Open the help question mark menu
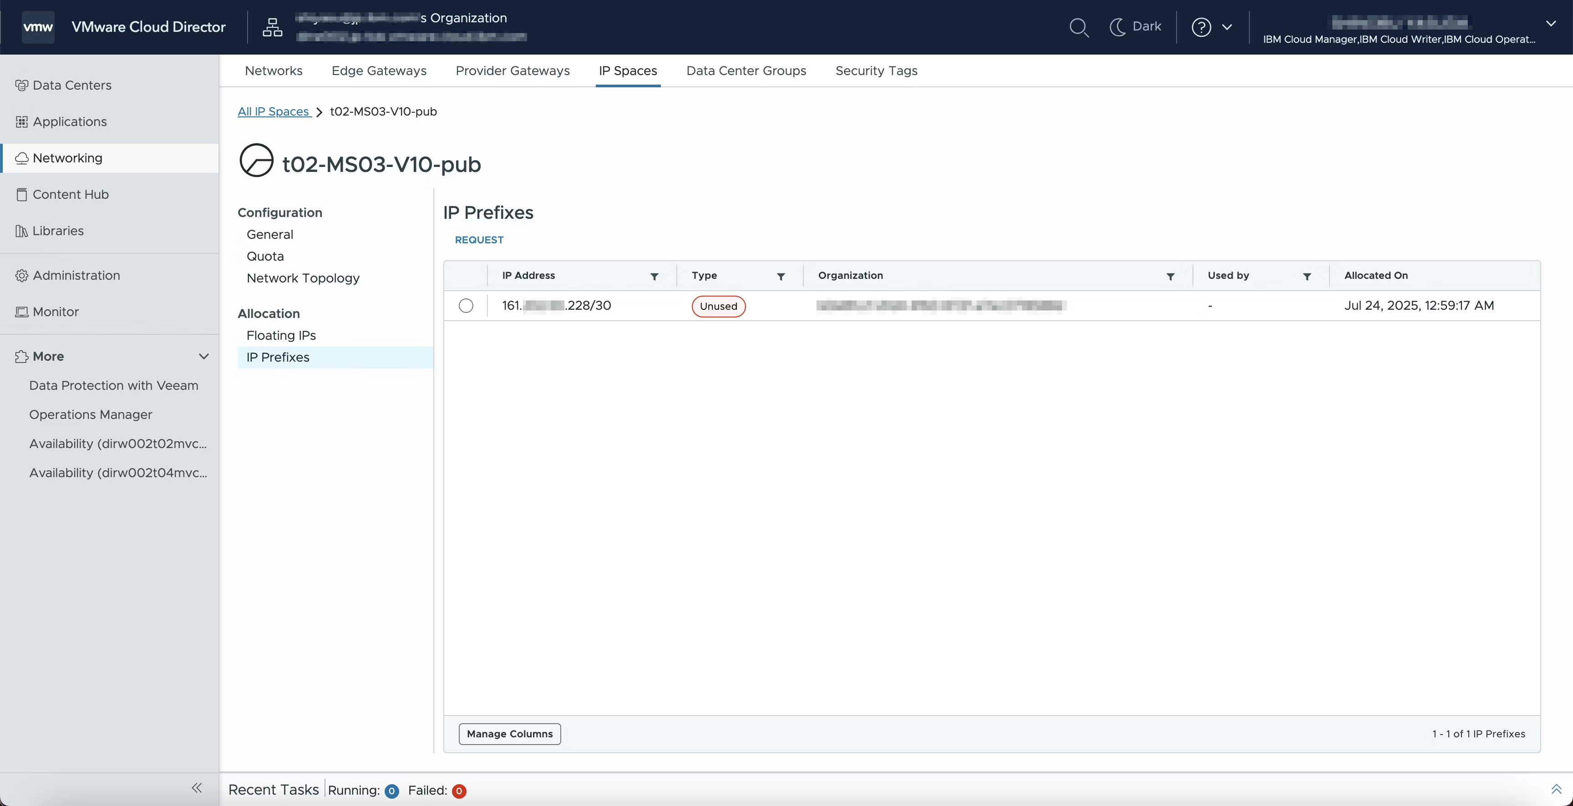Viewport: 1573px width, 806px height. [x=1201, y=27]
